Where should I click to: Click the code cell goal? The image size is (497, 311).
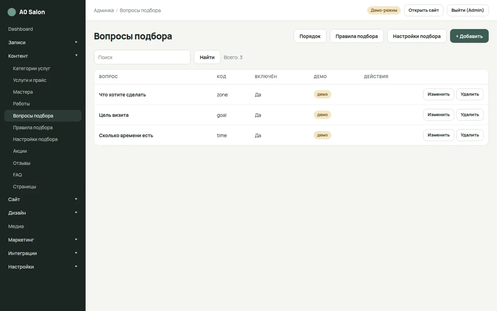[222, 115]
